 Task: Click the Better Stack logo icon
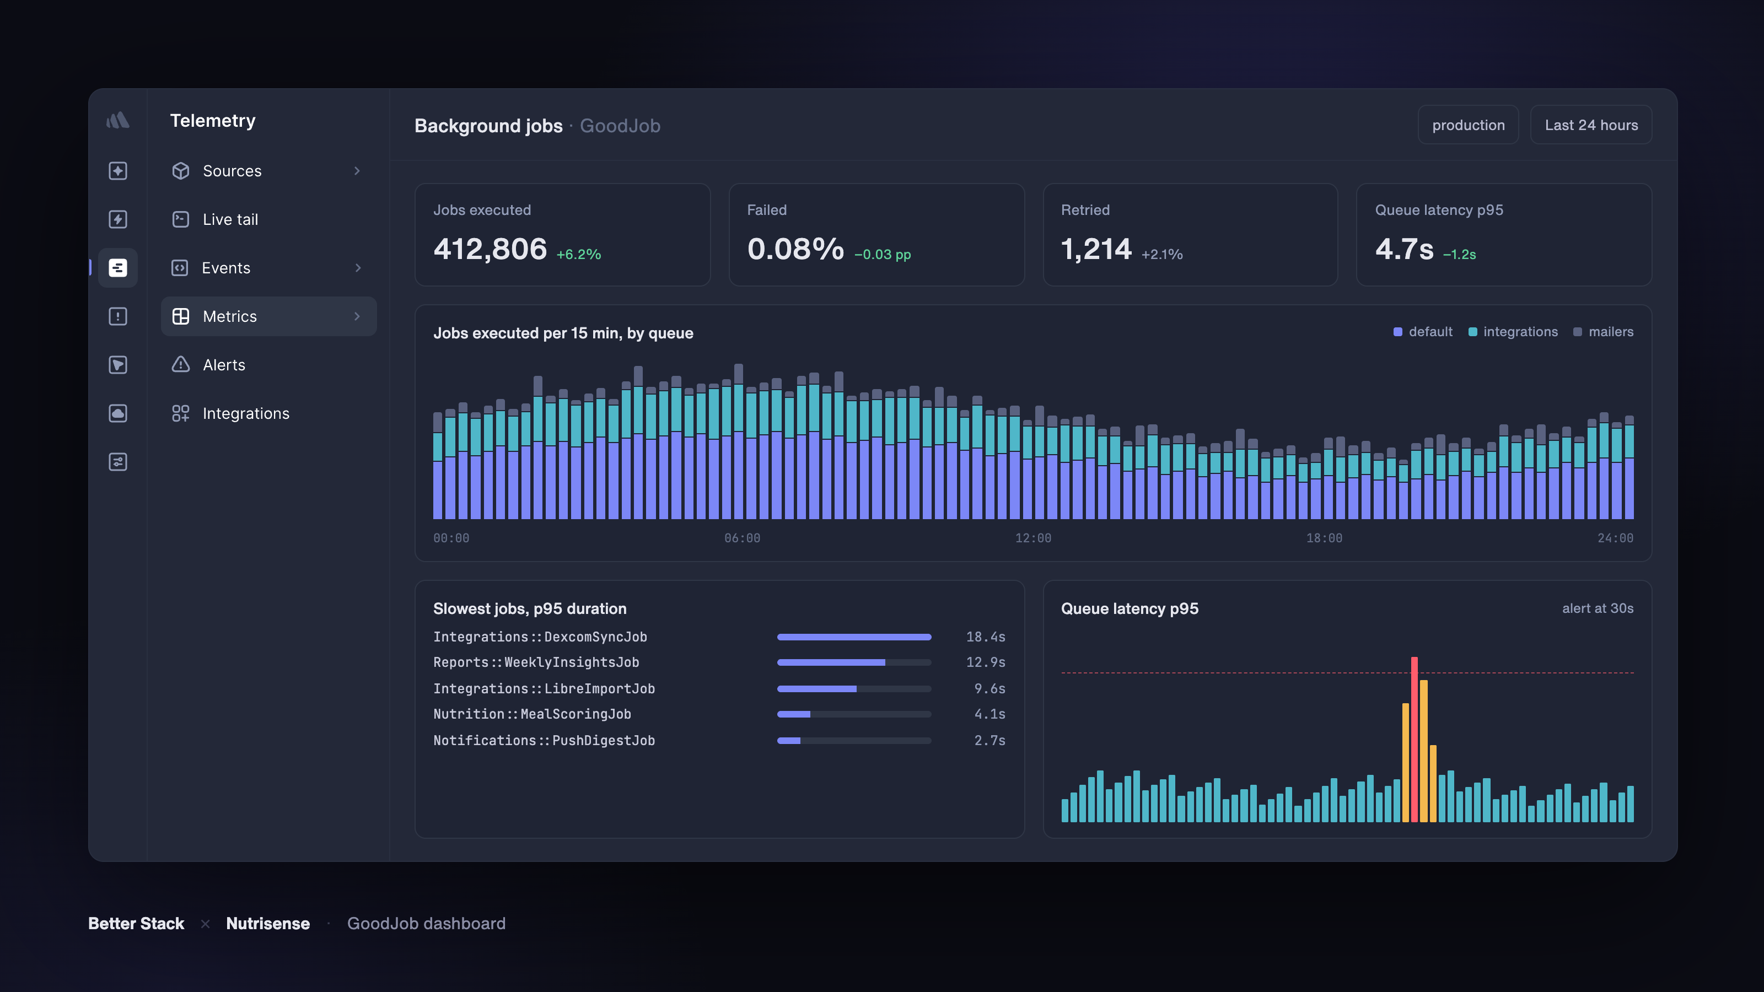pos(118,121)
